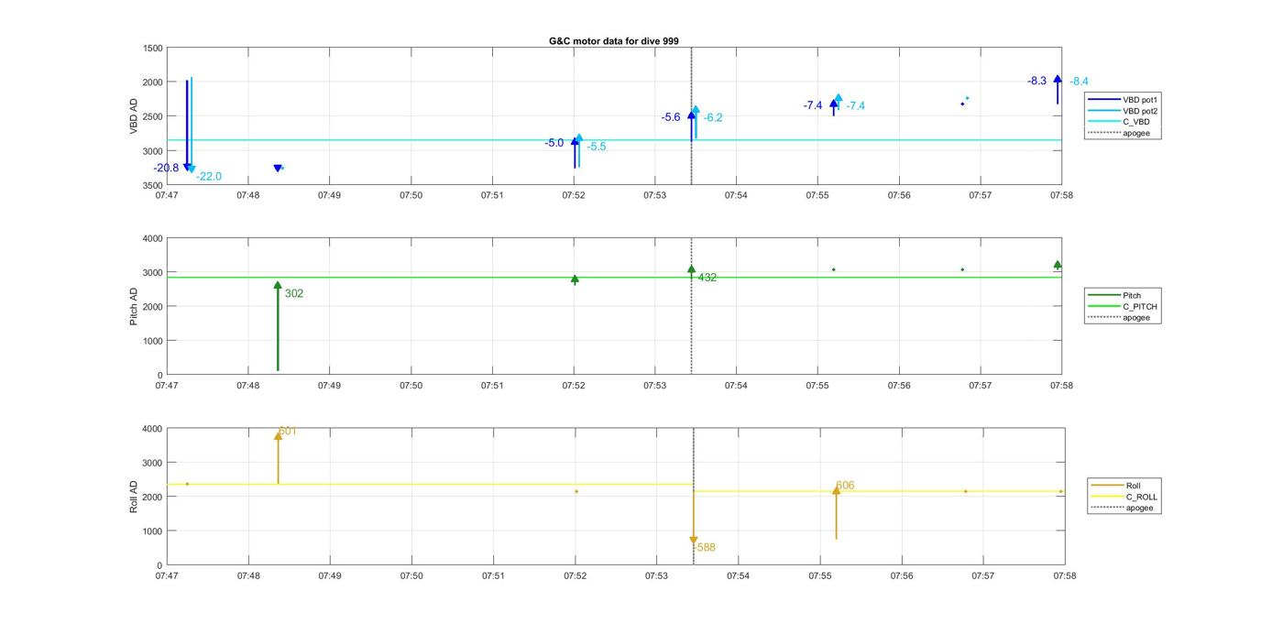Click the '-20.8' data label in VBD plot
The image size is (1283, 635).
(x=167, y=168)
